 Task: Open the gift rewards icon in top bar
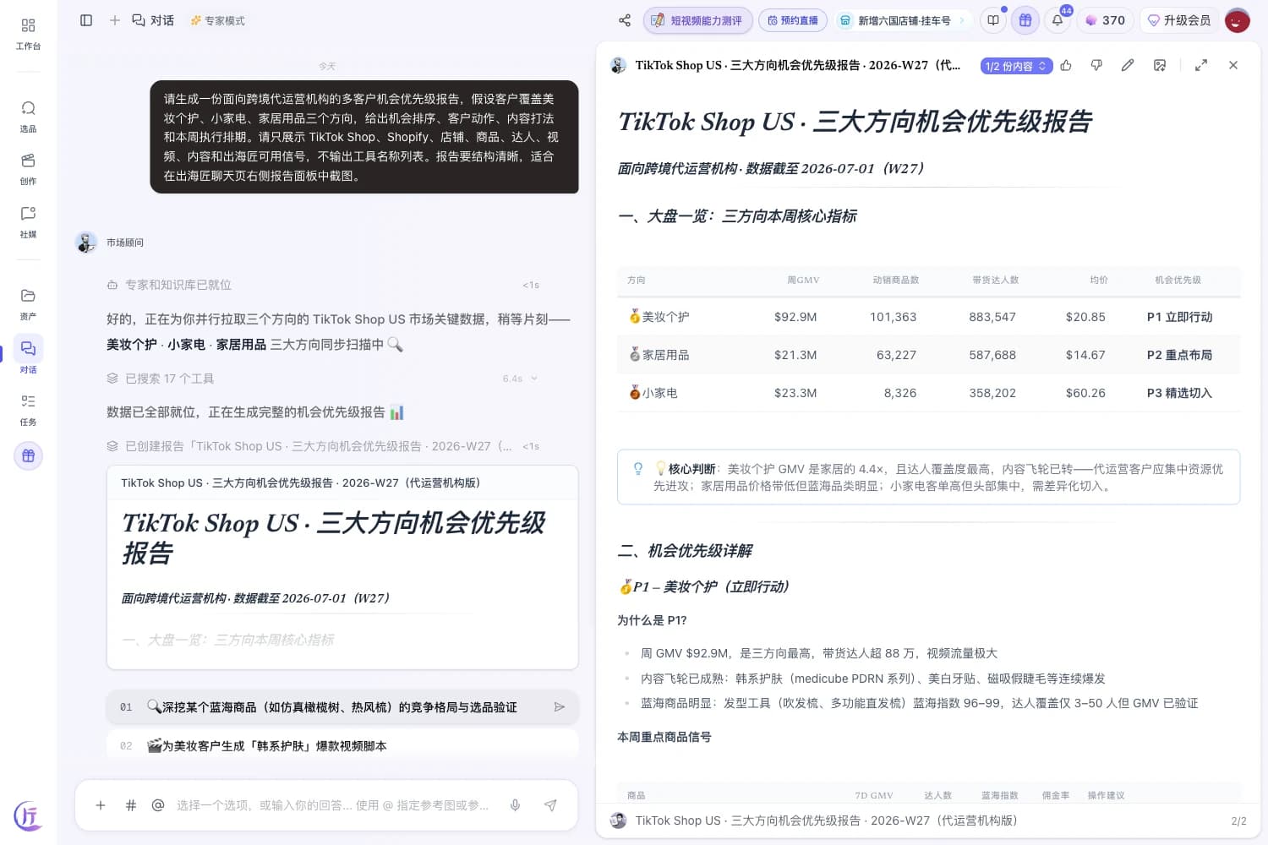point(1025,20)
